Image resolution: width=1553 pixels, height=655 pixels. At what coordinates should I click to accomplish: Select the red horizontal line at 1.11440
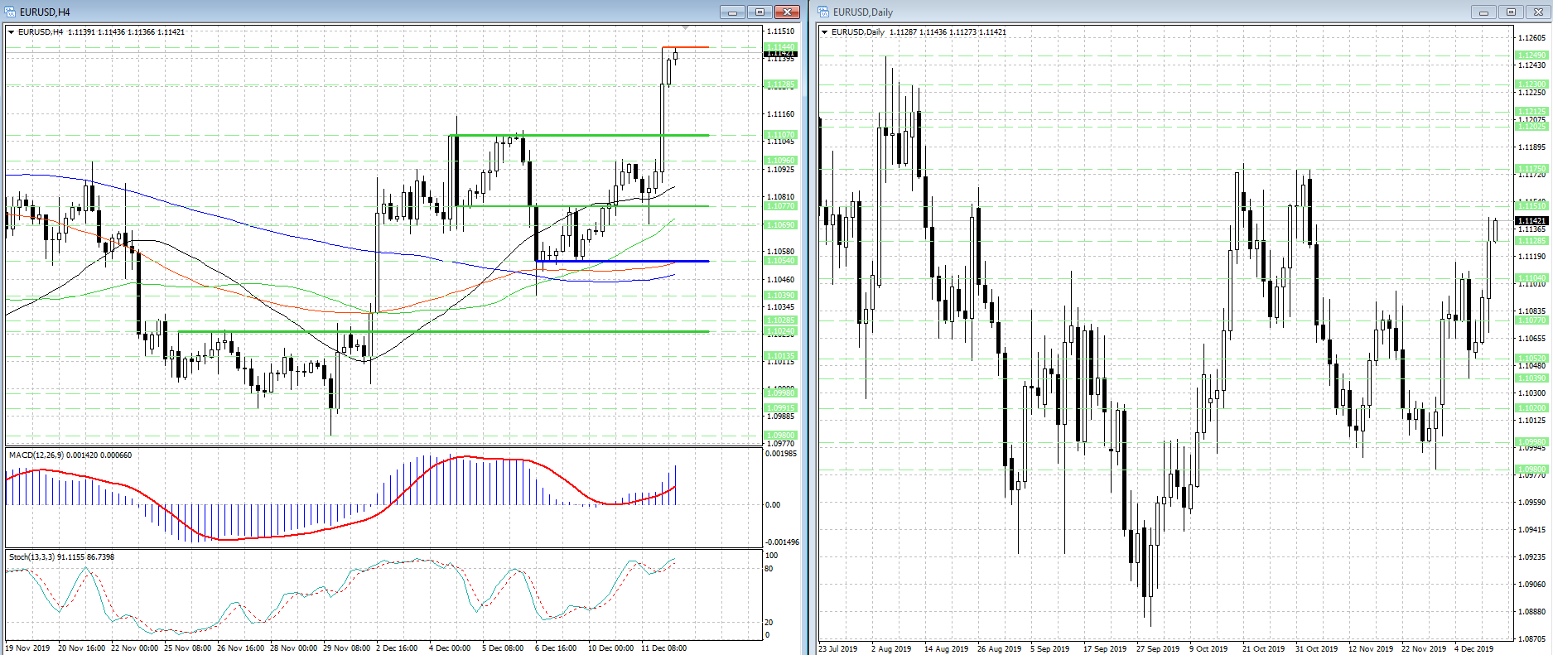tap(686, 47)
